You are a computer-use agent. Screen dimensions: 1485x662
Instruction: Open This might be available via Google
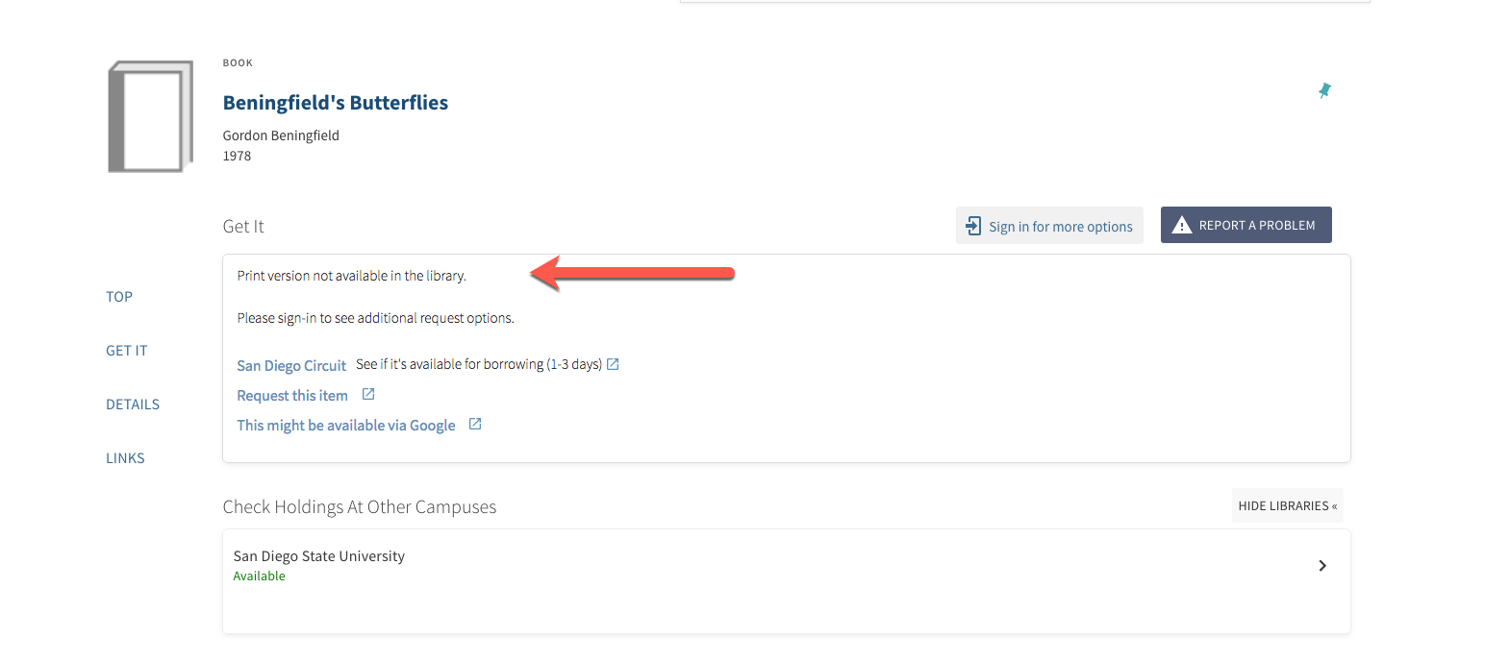pyautogui.click(x=346, y=425)
